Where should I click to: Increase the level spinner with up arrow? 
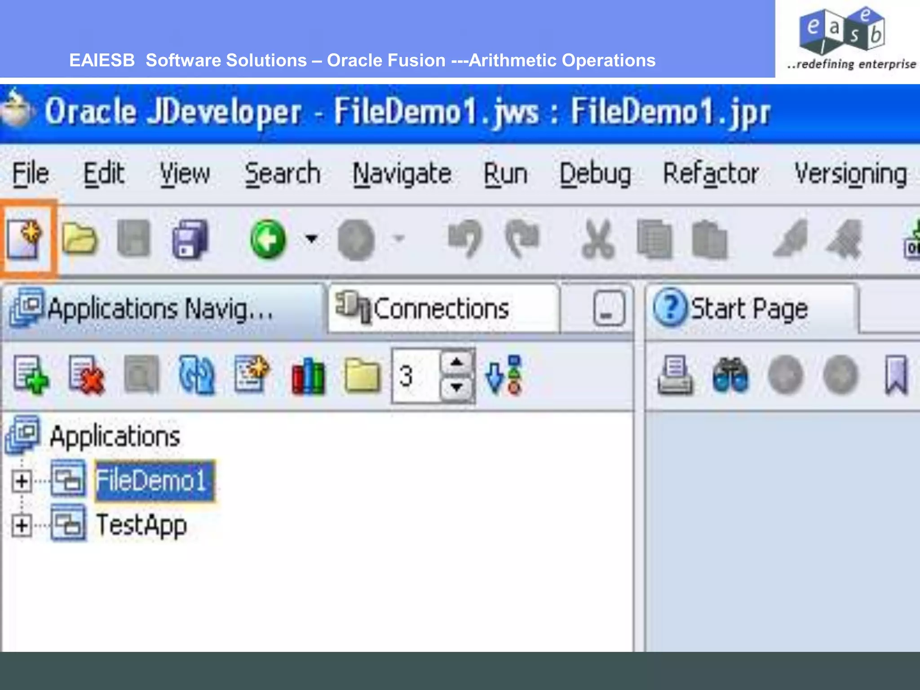pos(457,363)
